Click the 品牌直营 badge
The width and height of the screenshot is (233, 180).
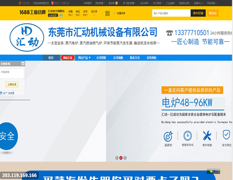pyautogui.click(x=53, y=15)
